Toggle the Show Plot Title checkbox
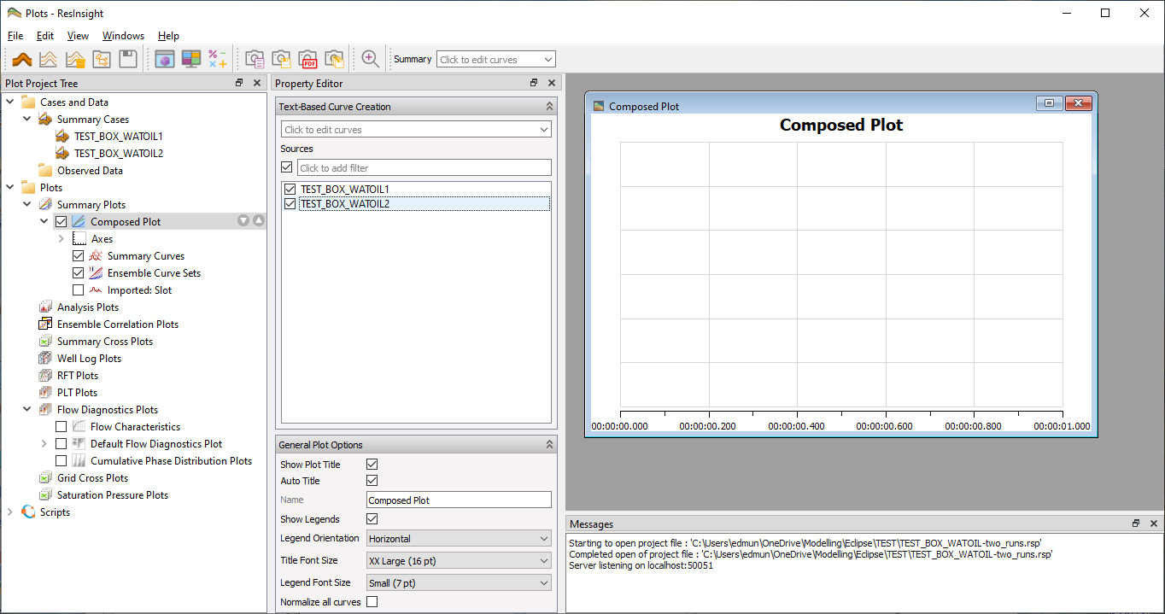This screenshot has width=1165, height=614. tap(372, 465)
